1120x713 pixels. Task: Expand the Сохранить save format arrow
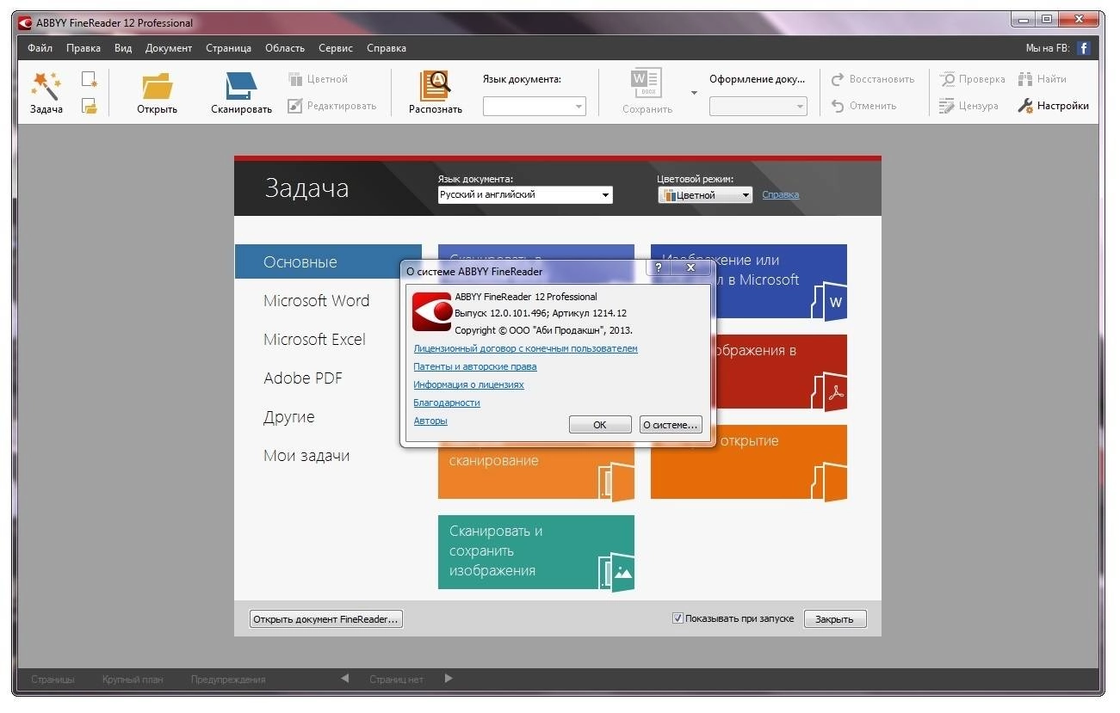[x=694, y=92]
